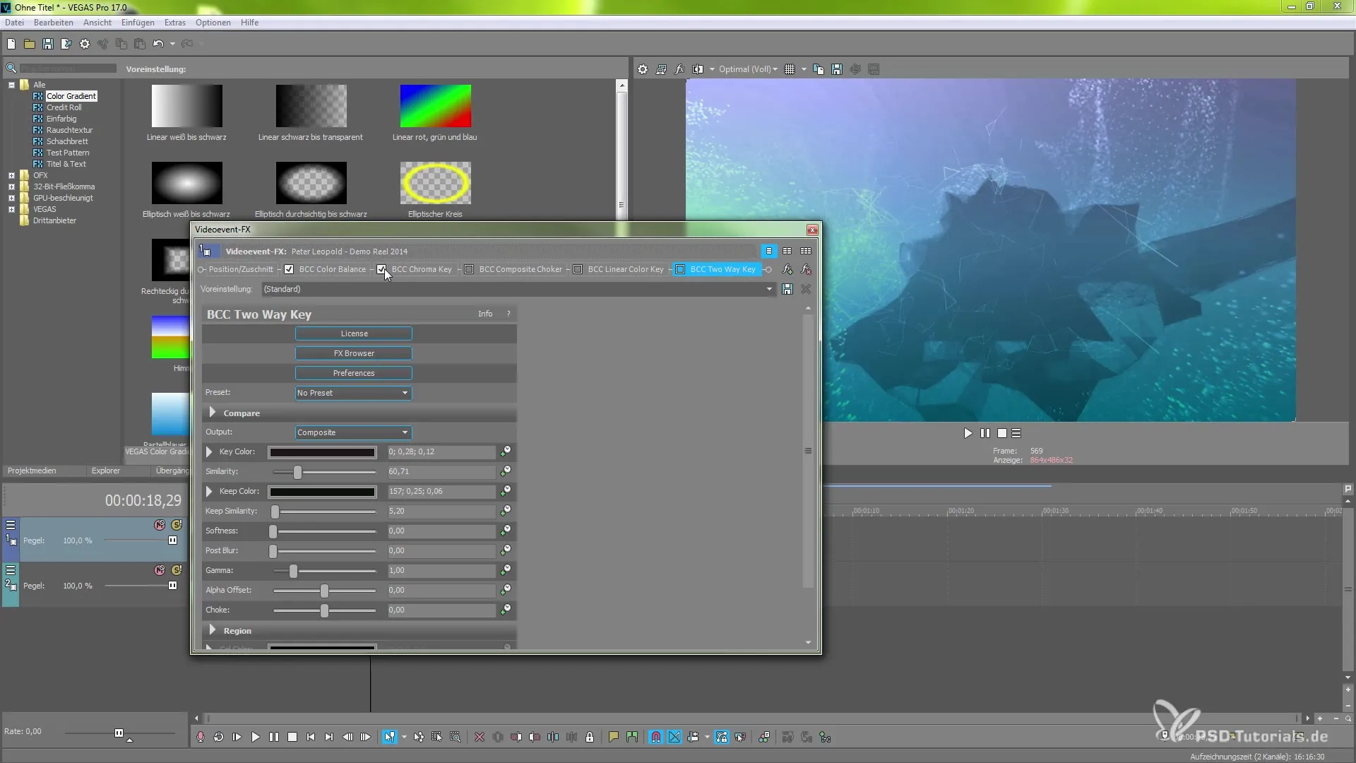
Task: Expand the Region section
Action: tap(212, 630)
